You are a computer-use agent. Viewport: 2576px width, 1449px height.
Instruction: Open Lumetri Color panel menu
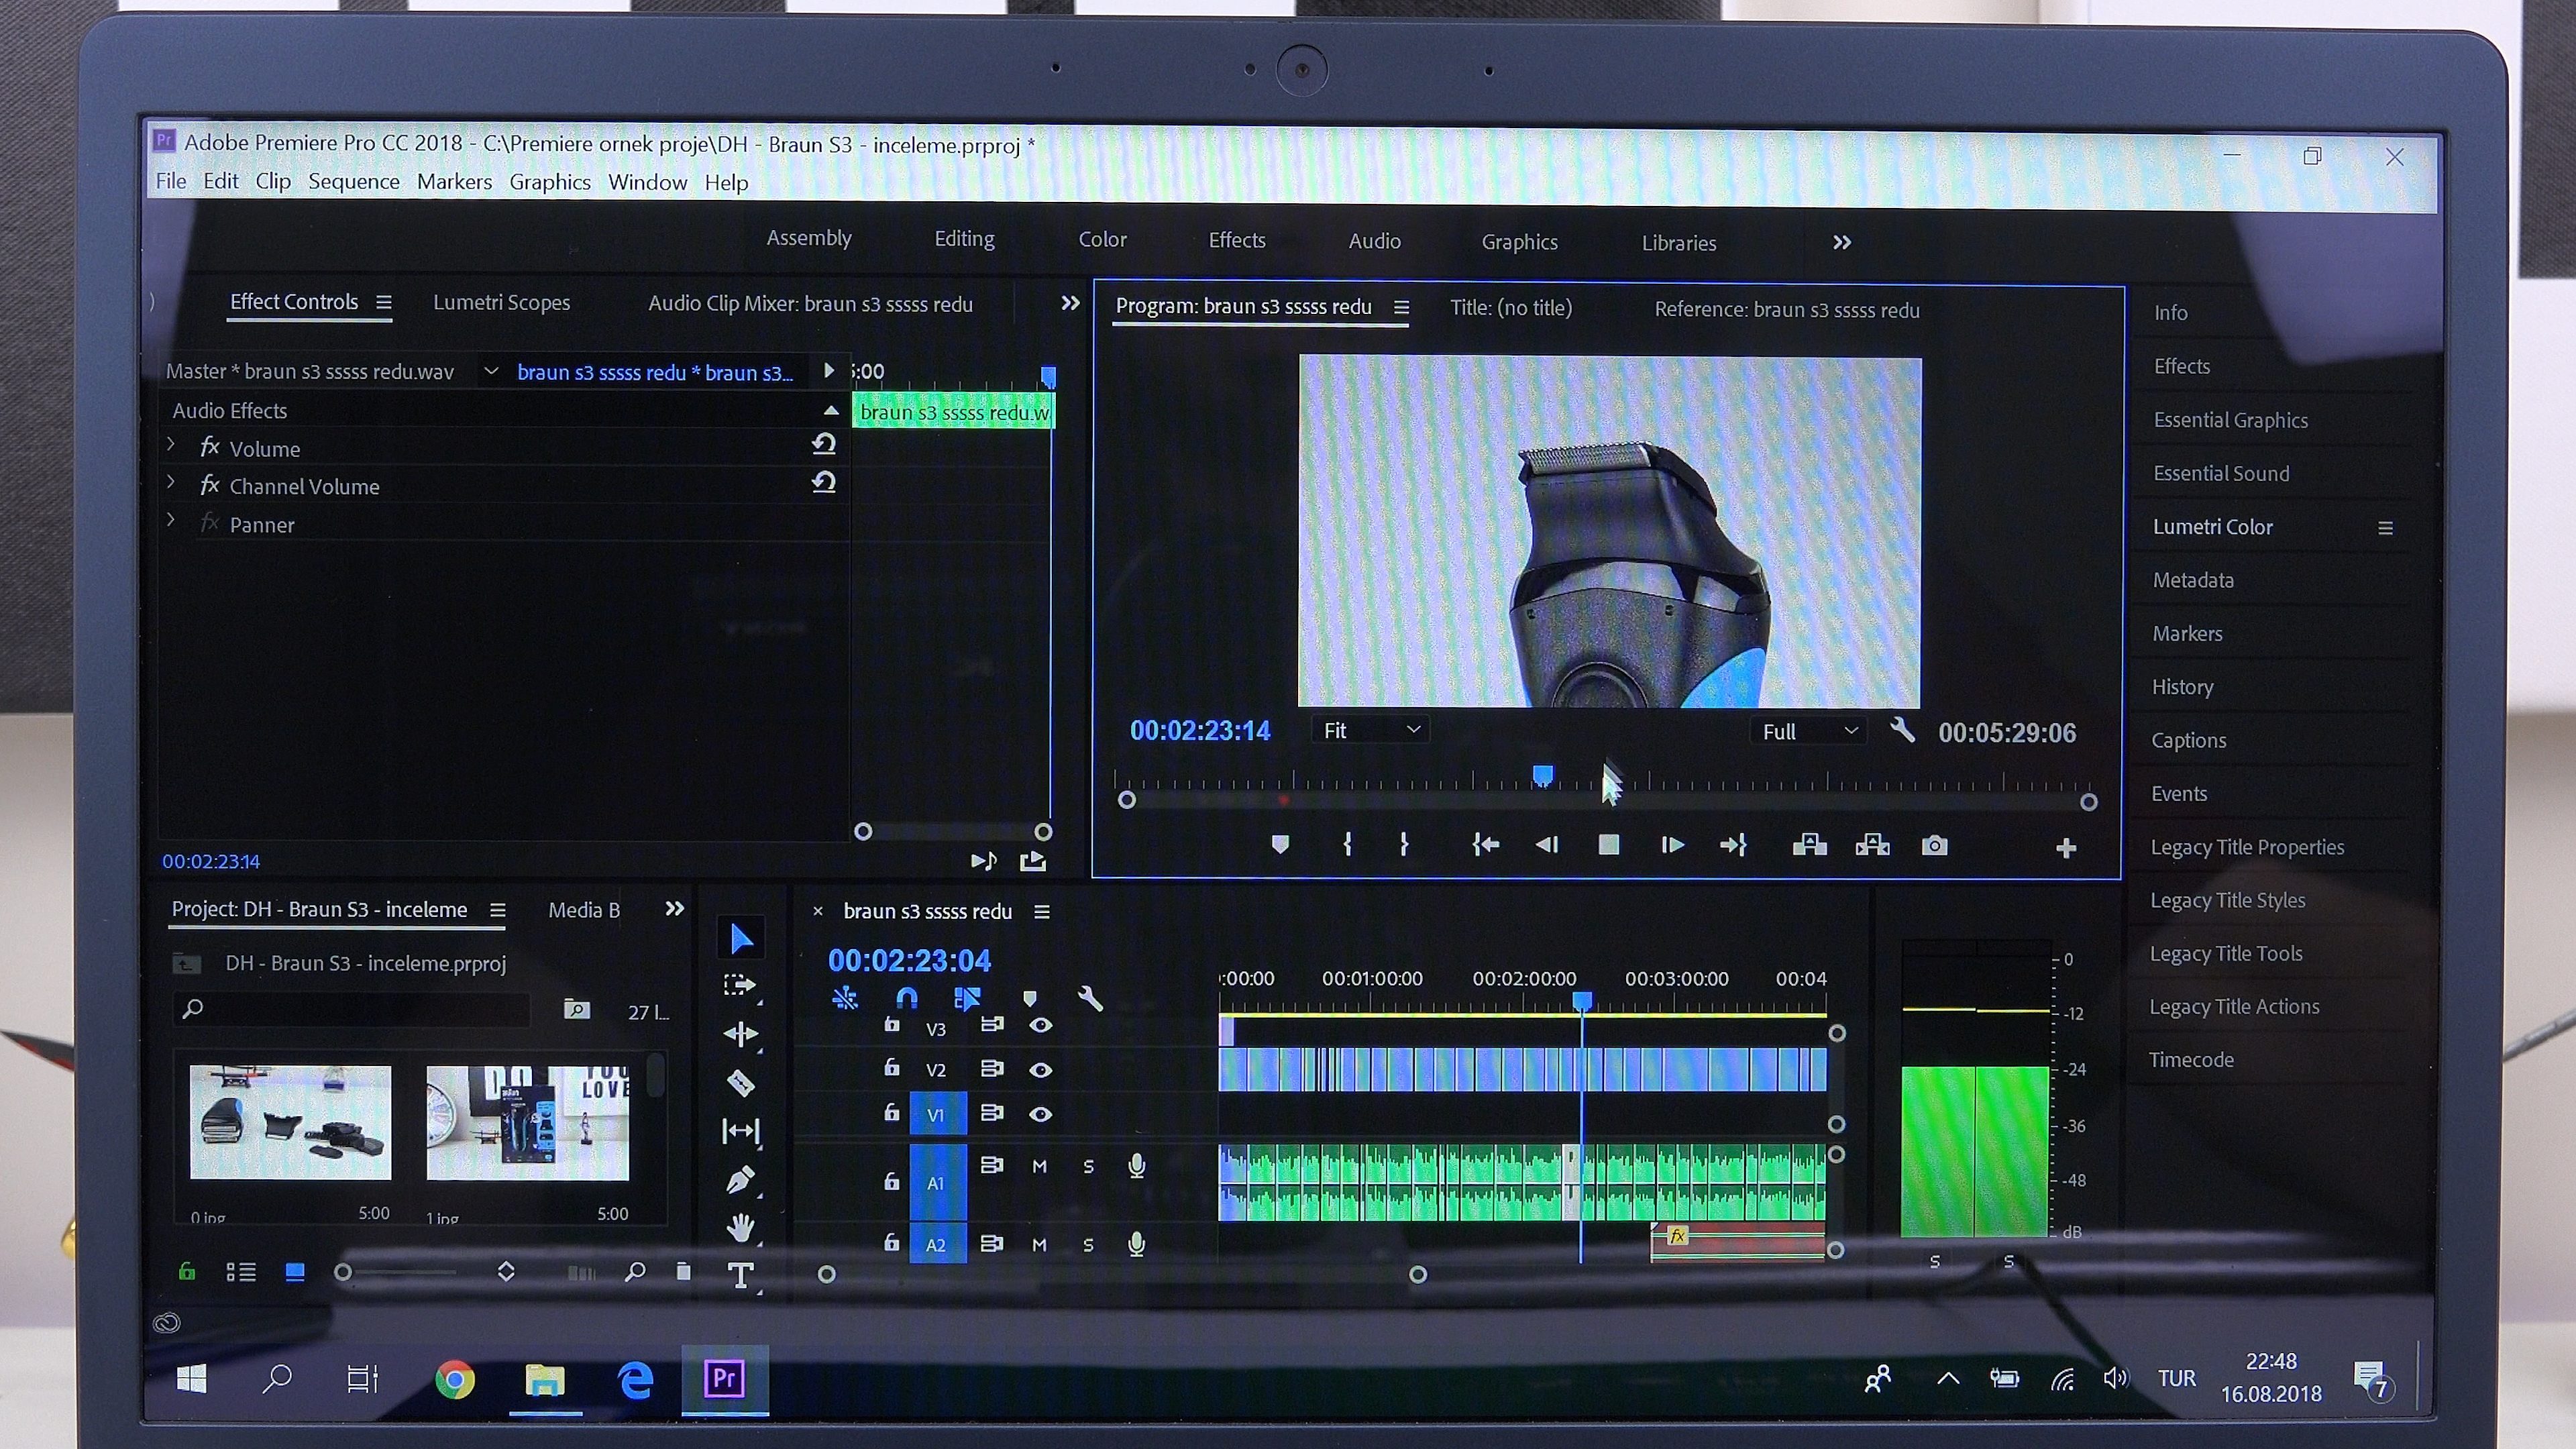[x=2385, y=528]
